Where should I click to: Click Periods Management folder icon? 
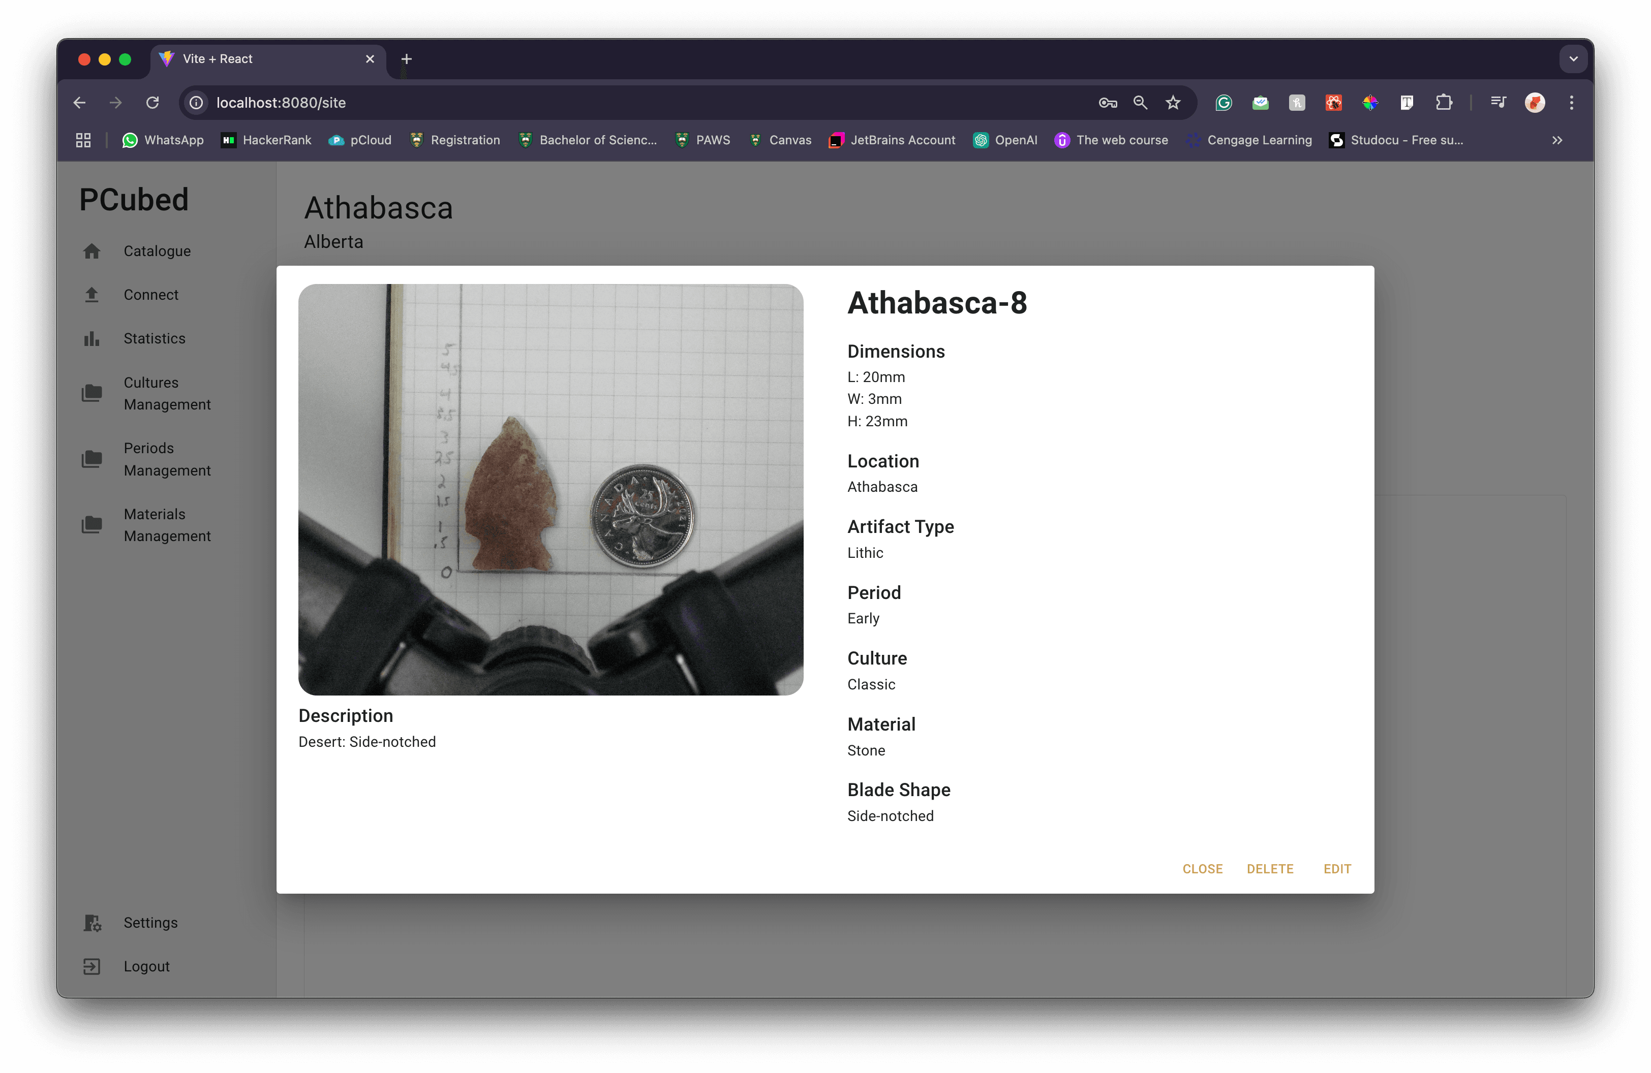point(91,459)
